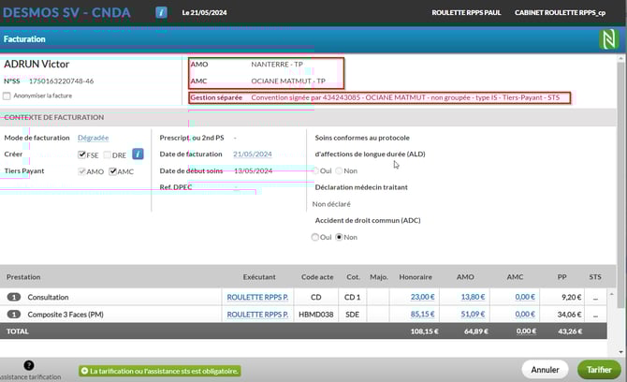Screen dimensions: 627x382
Task: Open STS ellipsis for Composite 3 Faces row
Action: point(596,314)
